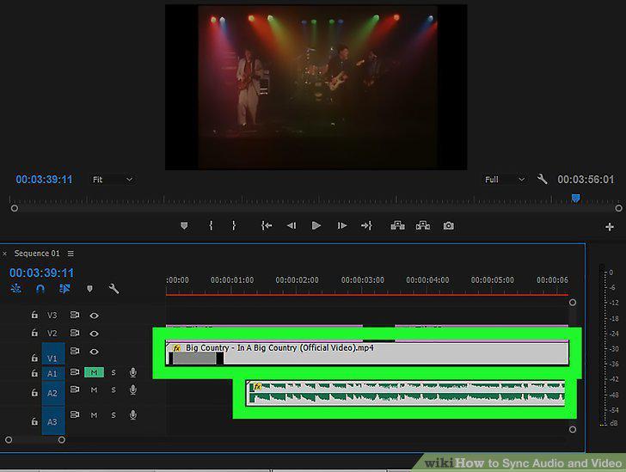Click the Lift button
Image resolution: width=626 pixels, height=472 pixels.
(397, 225)
